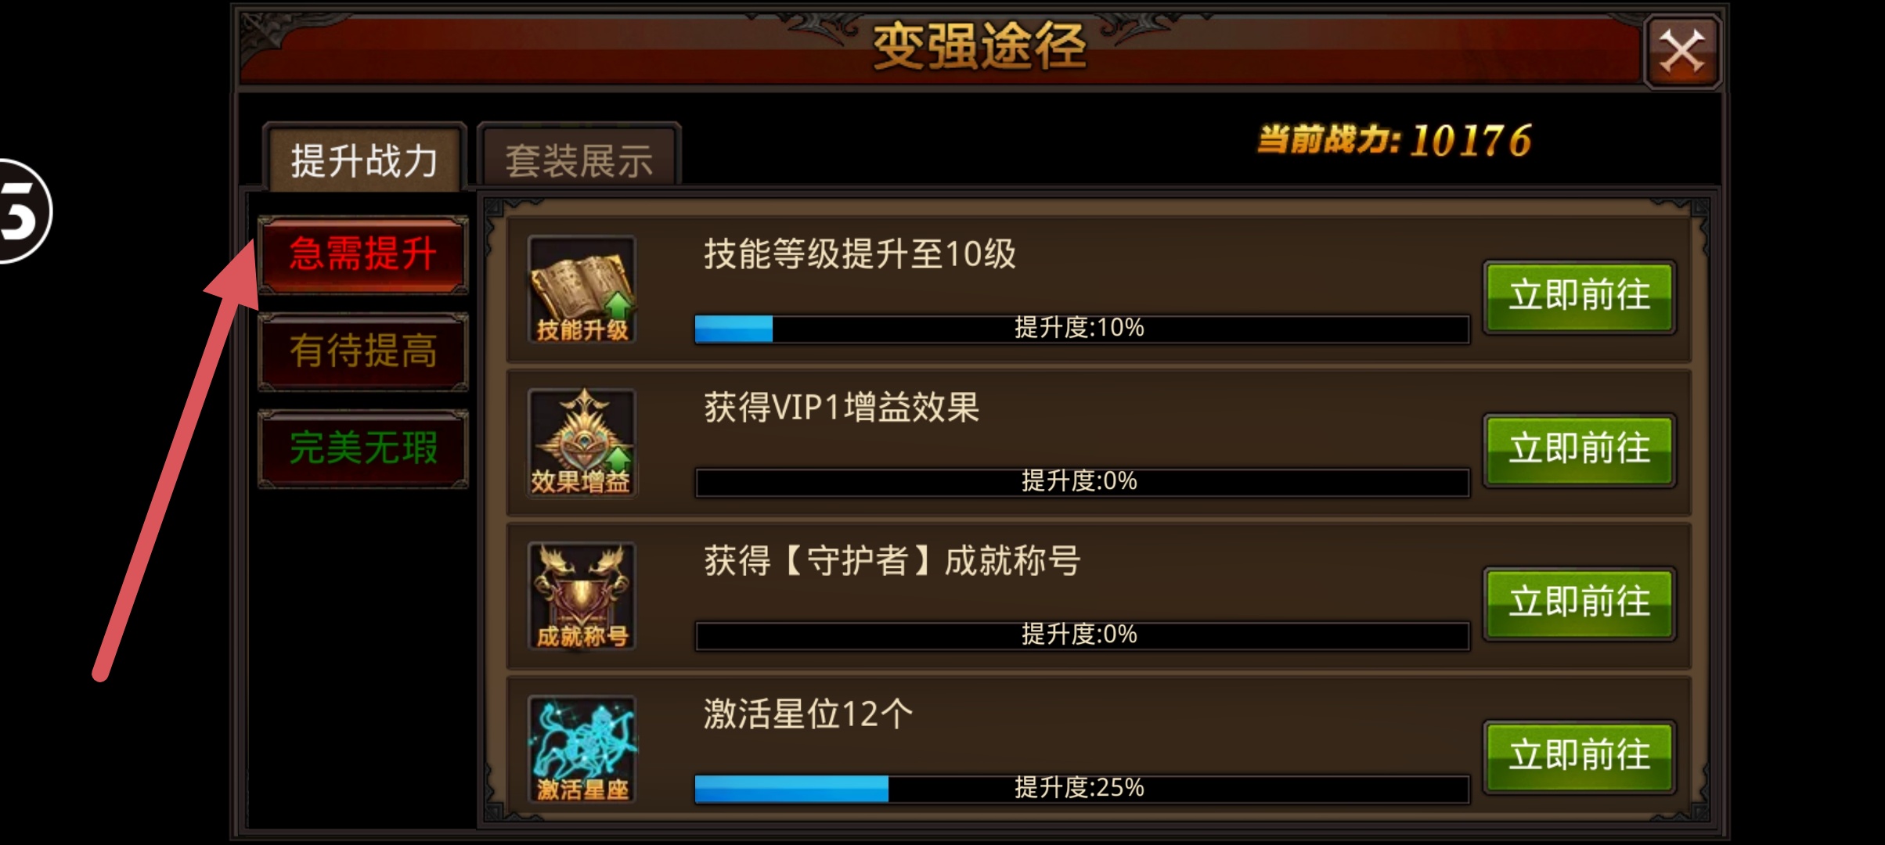Select the 急需提升 category filter
Viewport: 1885px width, 845px height.
point(363,254)
